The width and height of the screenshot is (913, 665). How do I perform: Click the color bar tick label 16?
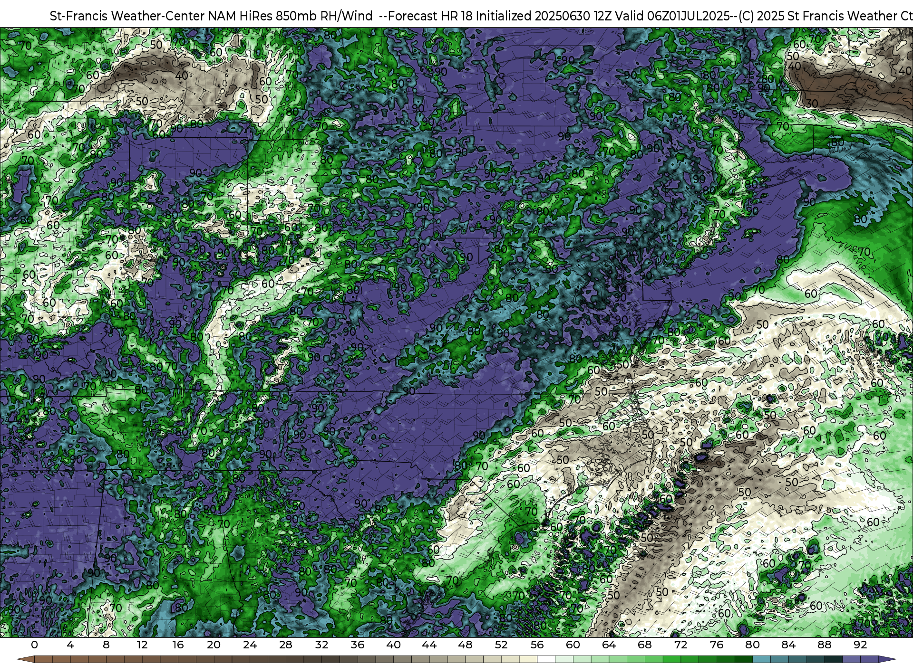coord(178,645)
